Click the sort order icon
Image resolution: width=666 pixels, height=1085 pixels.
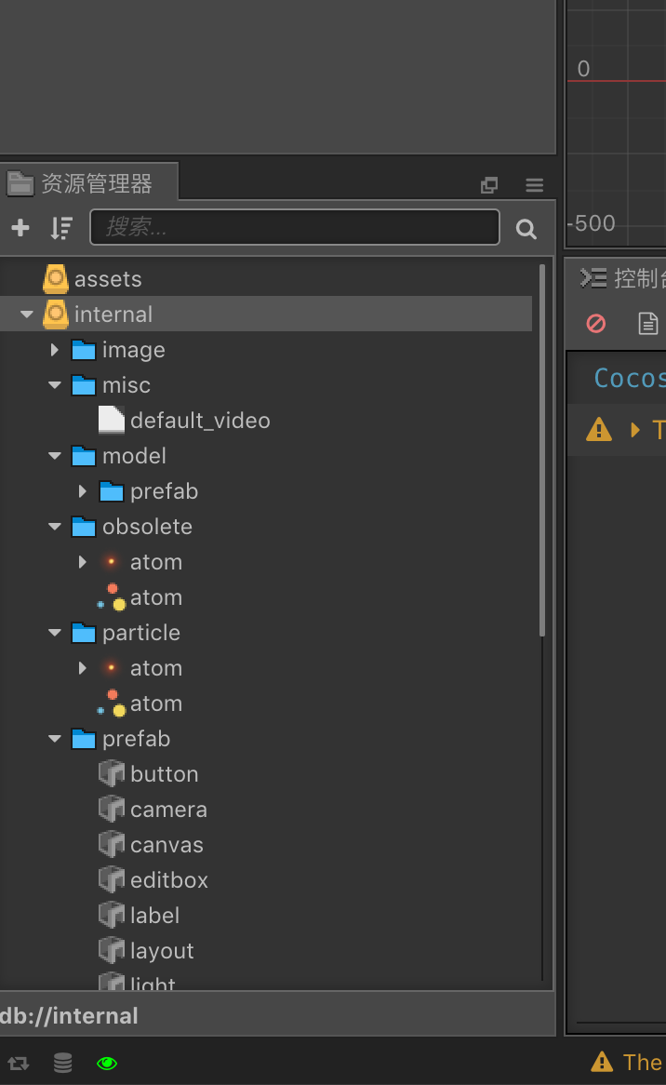click(61, 228)
